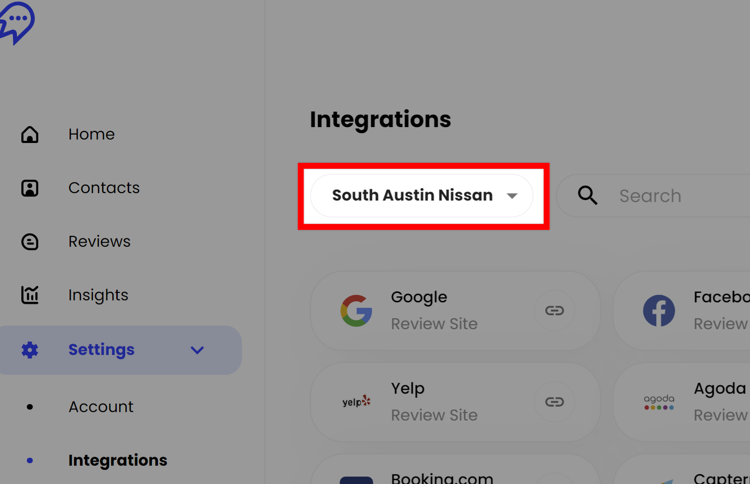
Task: Click the link icon on Yelp card
Action: click(x=554, y=402)
